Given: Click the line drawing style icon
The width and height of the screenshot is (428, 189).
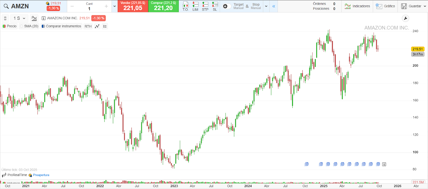Looking at the screenshot, I should 97,26.
